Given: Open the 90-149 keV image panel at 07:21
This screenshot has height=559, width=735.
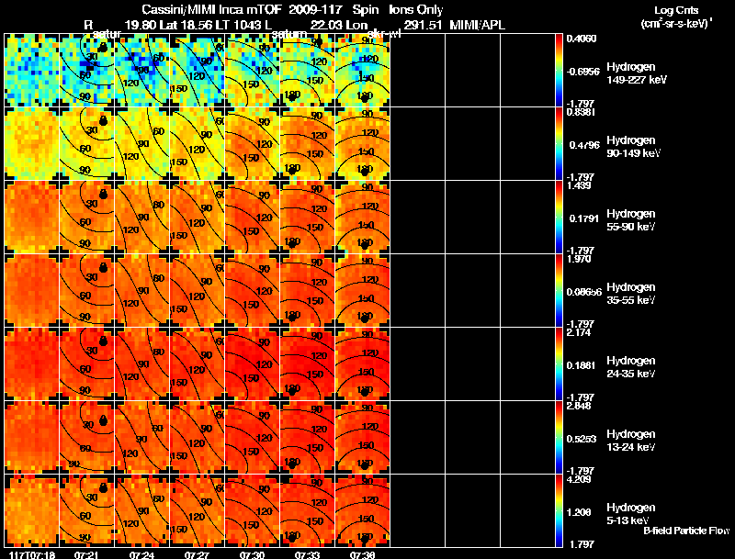Looking at the screenshot, I should (x=86, y=144).
